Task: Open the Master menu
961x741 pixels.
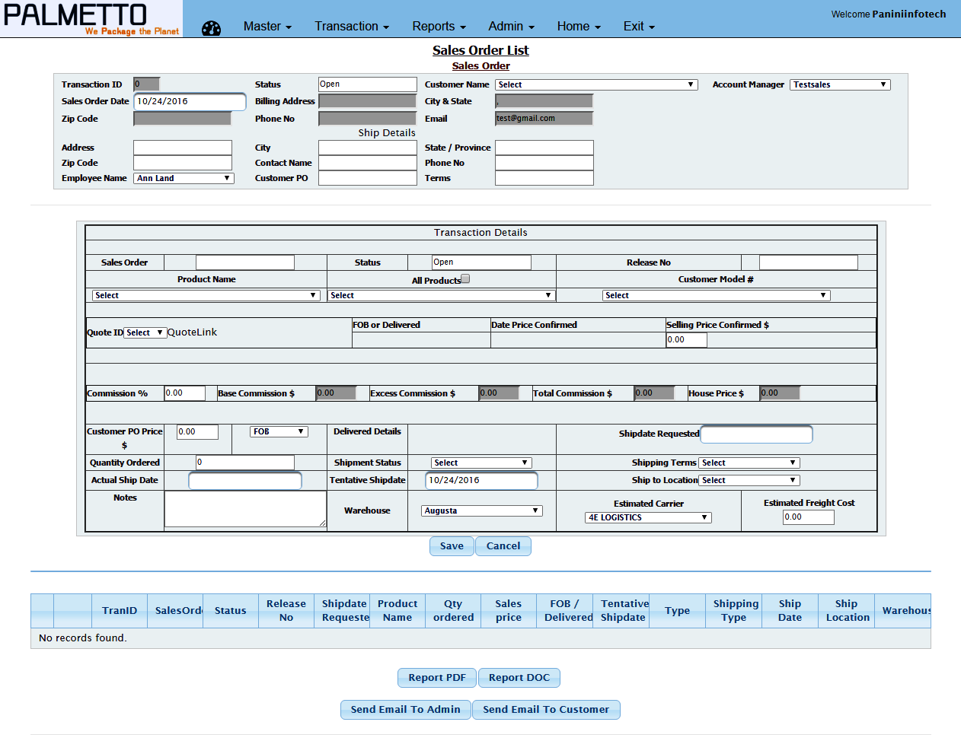Action: click(267, 27)
